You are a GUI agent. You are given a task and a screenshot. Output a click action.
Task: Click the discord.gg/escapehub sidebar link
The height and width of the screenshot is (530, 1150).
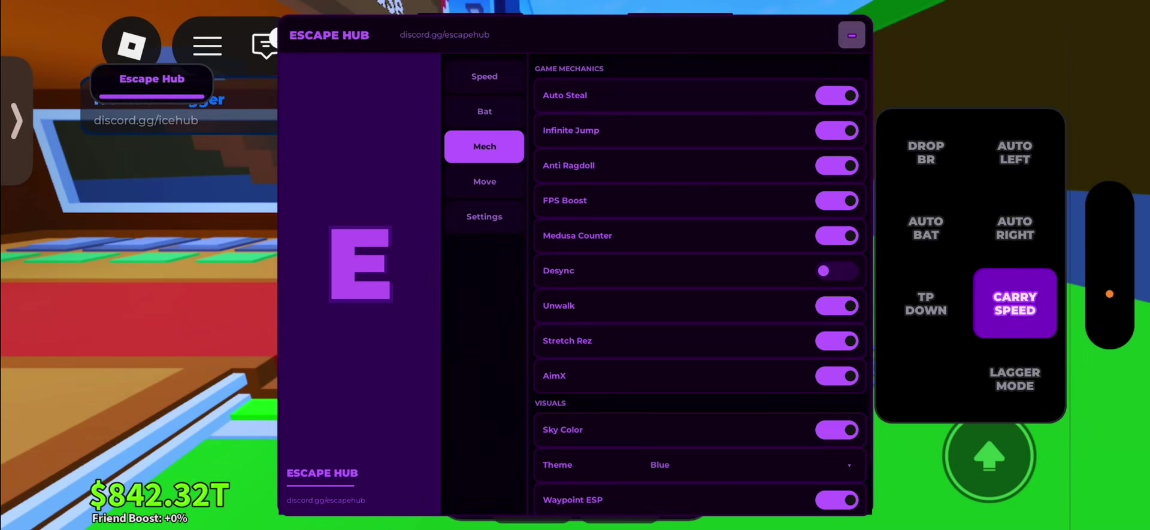pos(326,500)
